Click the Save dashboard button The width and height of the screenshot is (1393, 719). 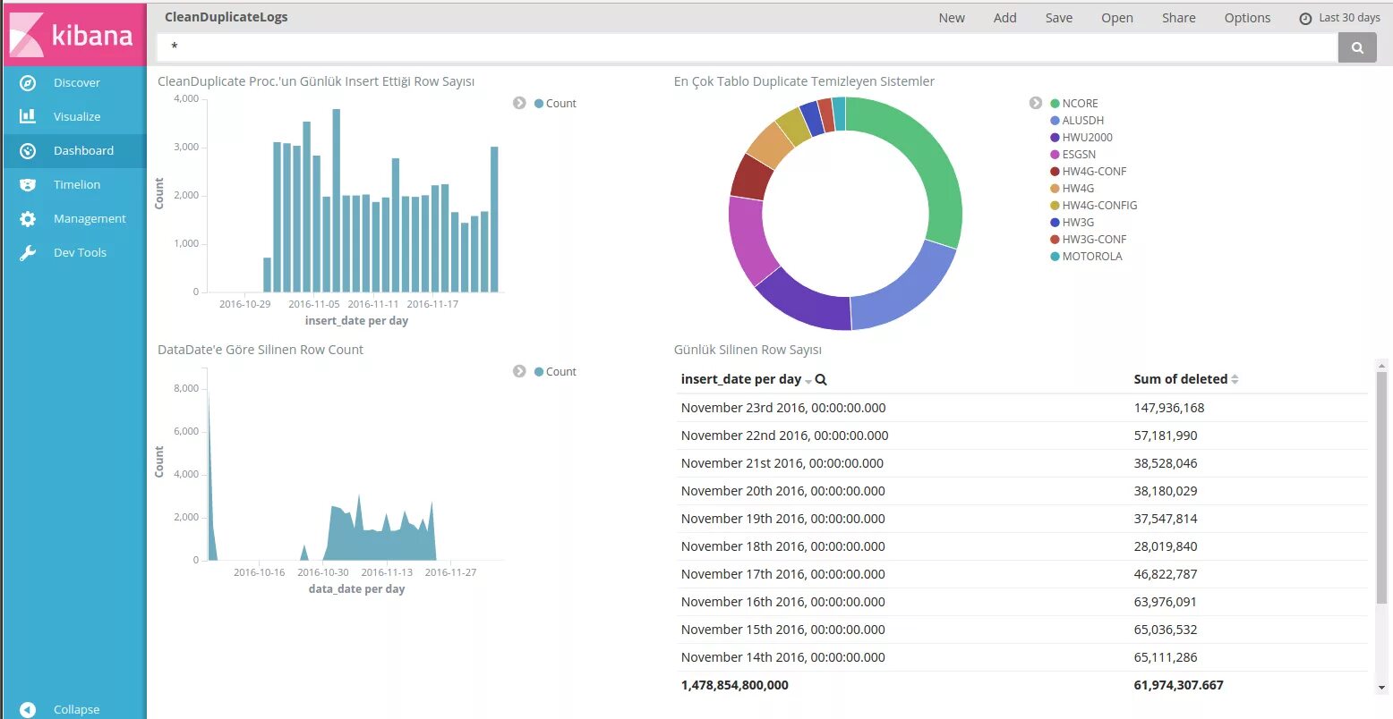pos(1058,18)
